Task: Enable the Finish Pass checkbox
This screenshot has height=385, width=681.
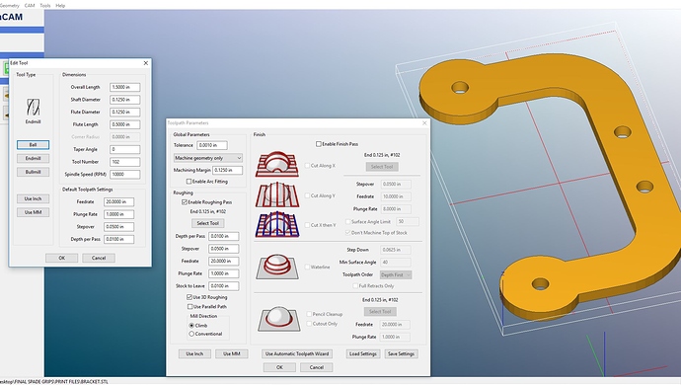Action: [319, 144]
